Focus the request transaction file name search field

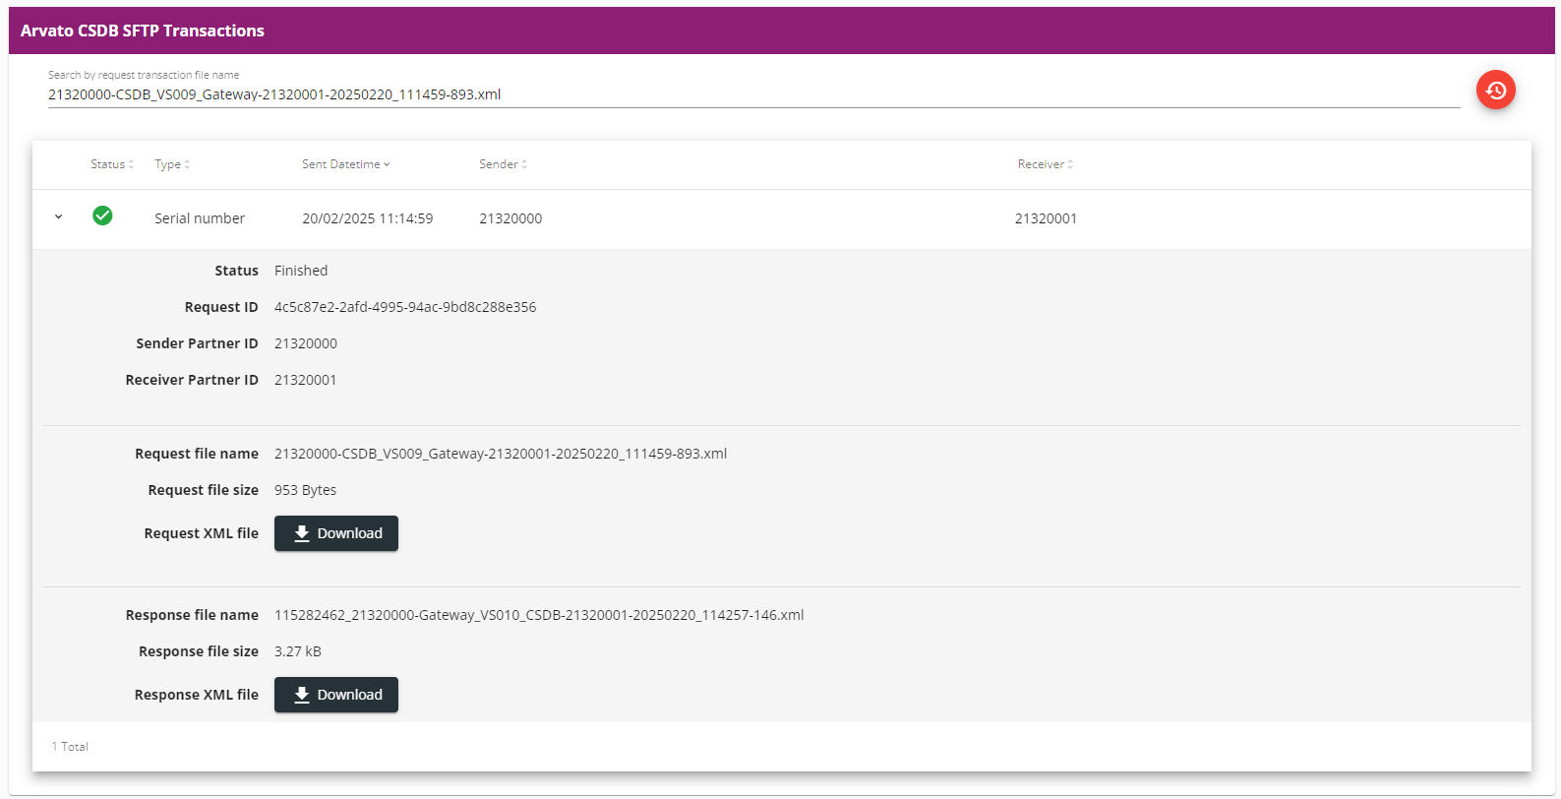click(x=753, y=94)
